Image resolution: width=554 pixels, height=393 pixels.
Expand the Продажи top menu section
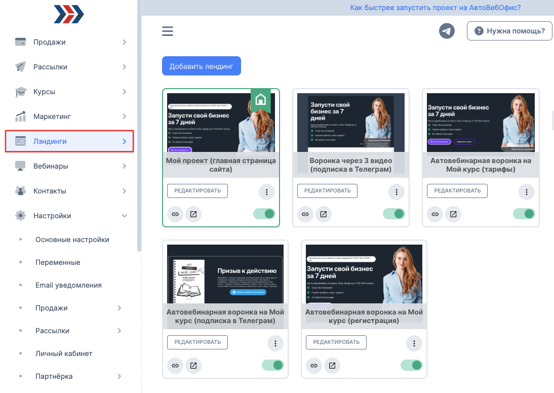(x=70, y=42)
